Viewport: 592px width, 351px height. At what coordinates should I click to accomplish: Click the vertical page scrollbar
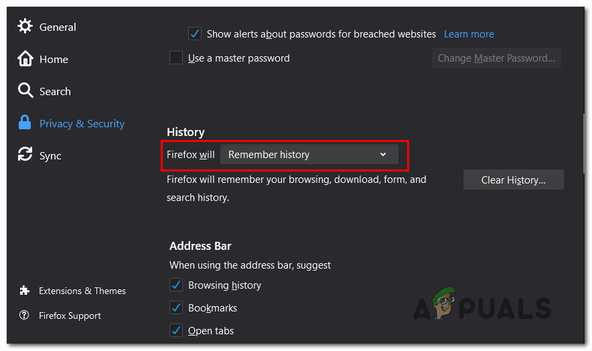tap(581, 154)
